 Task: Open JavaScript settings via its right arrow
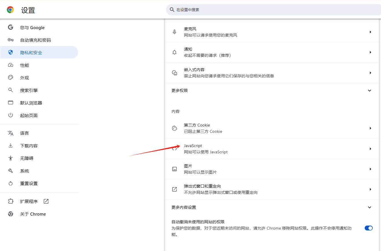(x=370, y=149)
